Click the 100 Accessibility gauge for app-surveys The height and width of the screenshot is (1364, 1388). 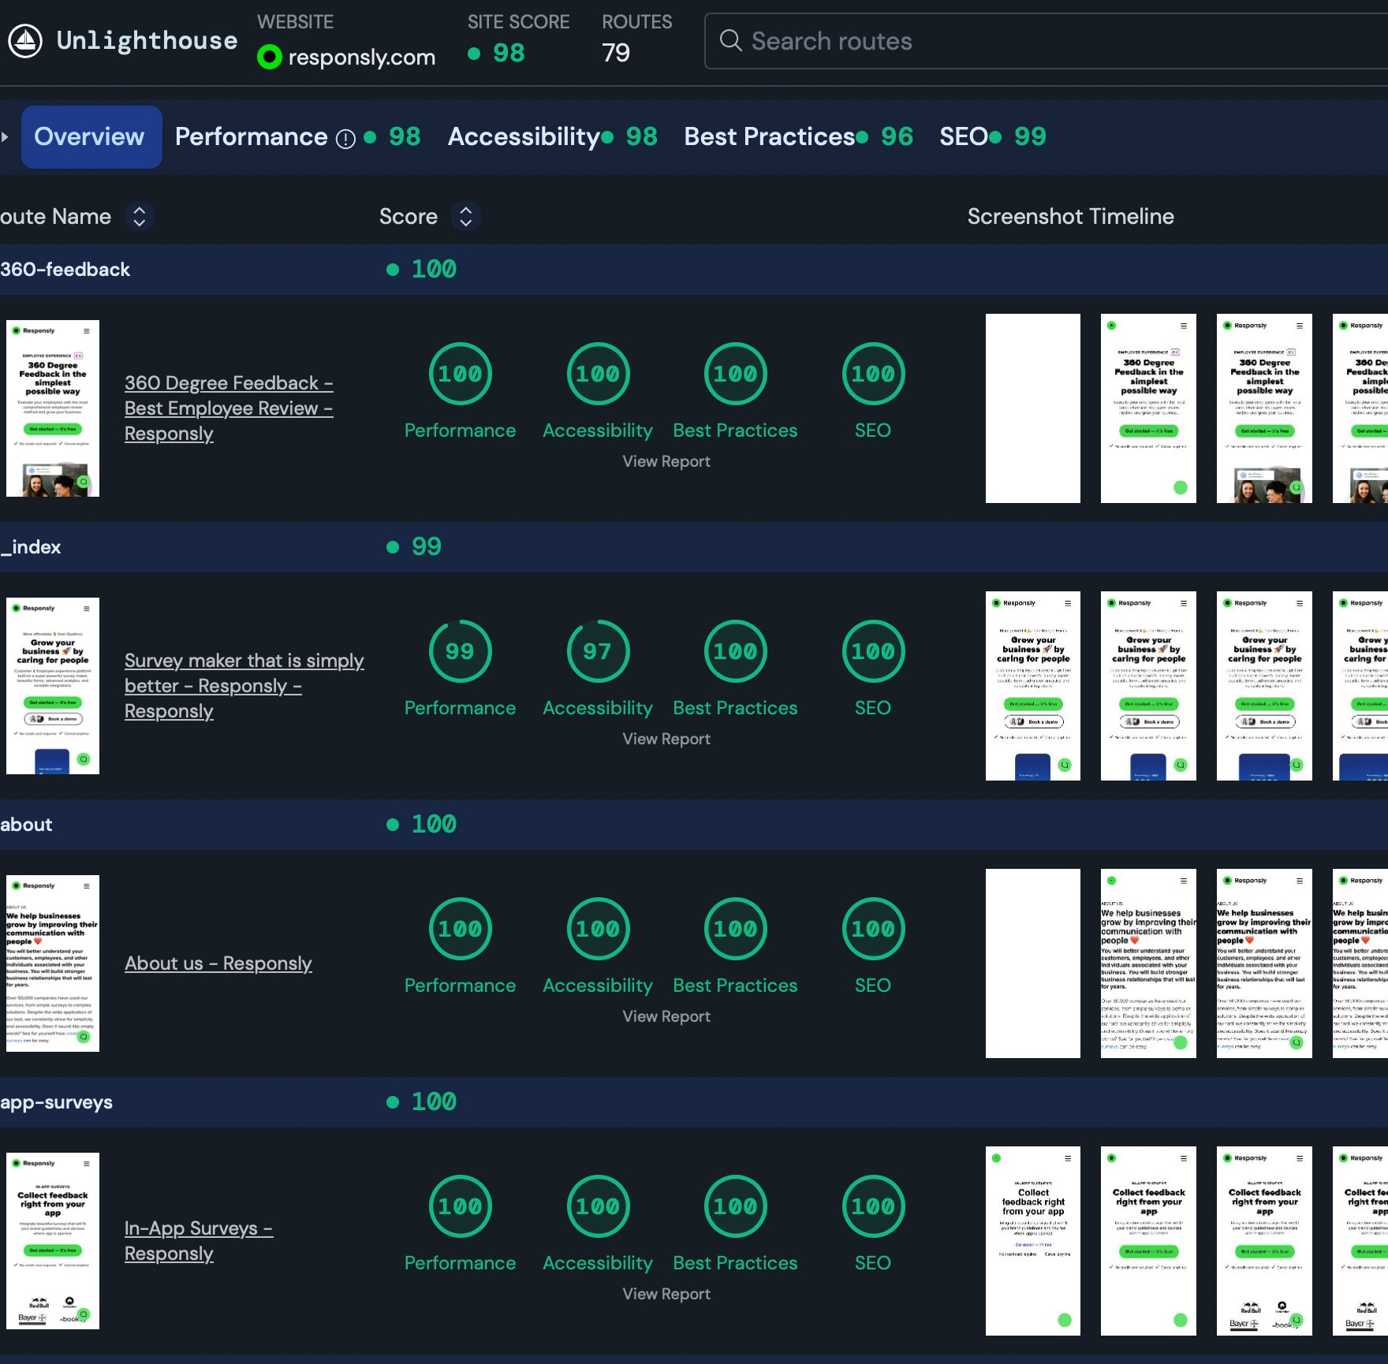tap(597, 1206)
